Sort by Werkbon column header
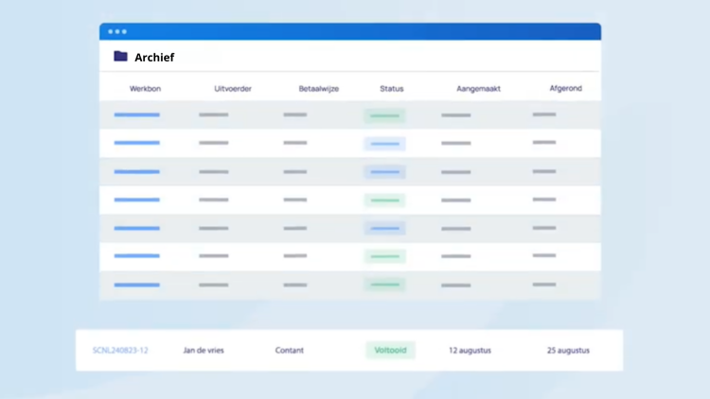 [x=145, y=89]
